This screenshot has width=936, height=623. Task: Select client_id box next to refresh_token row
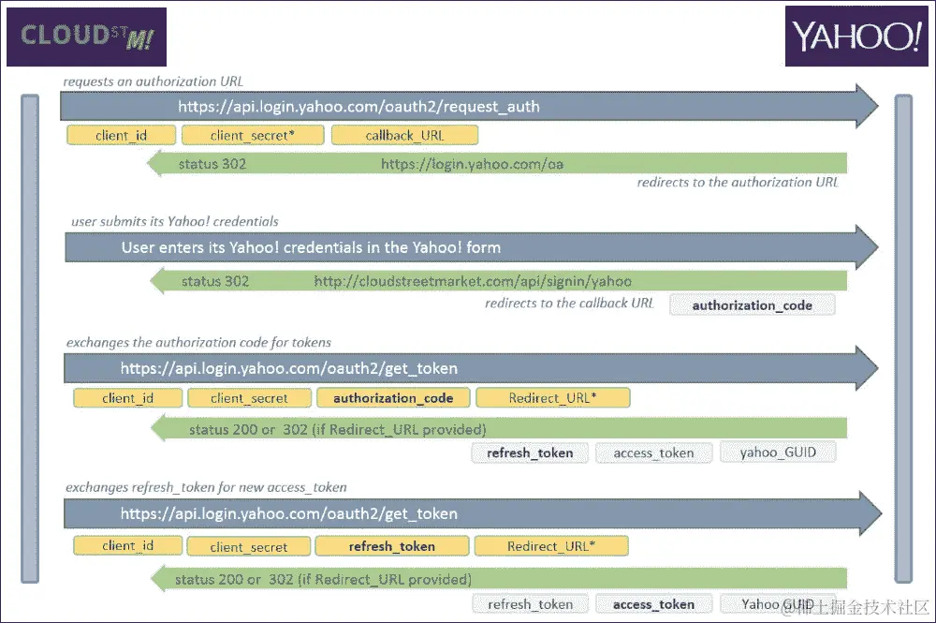[127, 545]
